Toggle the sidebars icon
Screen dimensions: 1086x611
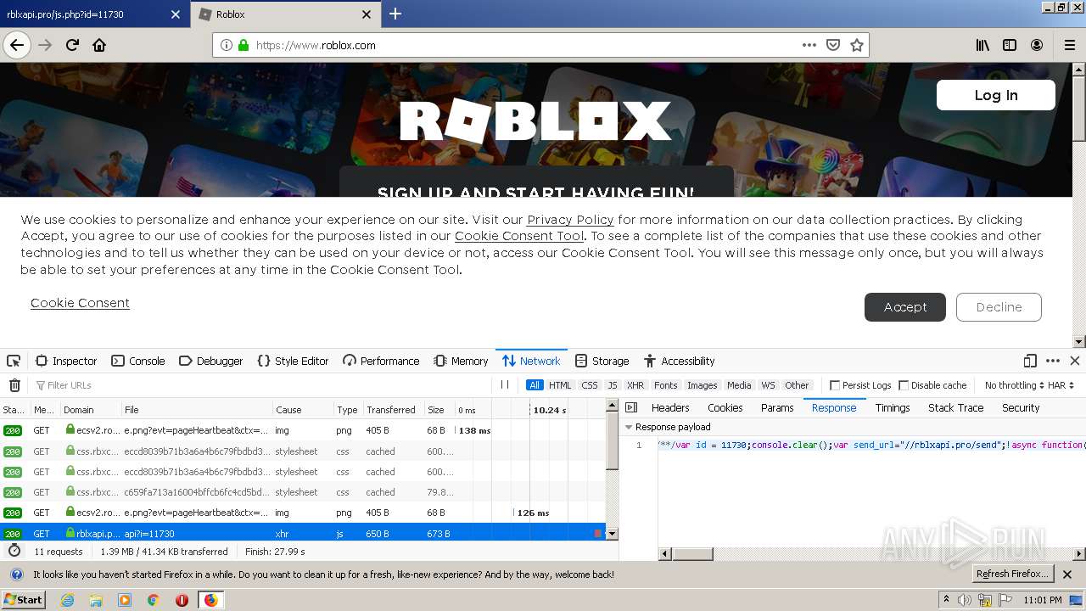[1010, 45]
